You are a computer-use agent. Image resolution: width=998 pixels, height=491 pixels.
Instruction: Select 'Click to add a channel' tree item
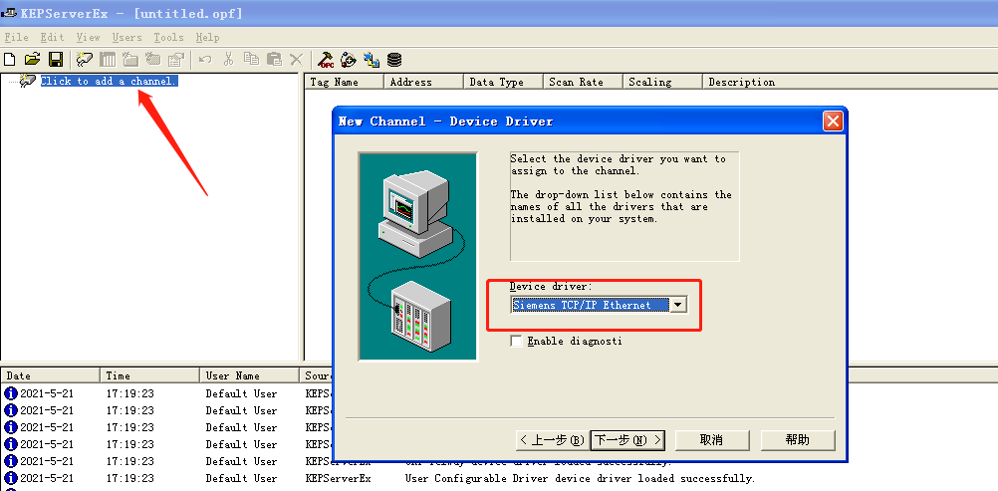point(109,81)
